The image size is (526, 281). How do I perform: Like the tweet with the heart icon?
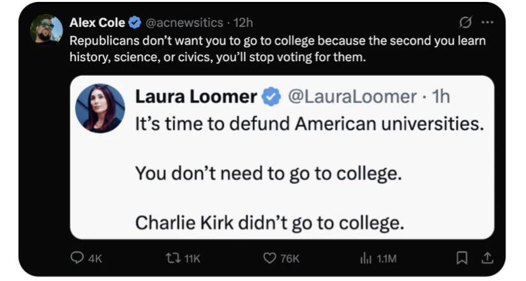pyautogui.click(x=269, y=258)
